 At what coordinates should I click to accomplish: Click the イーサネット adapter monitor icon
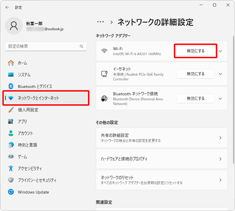(104, 74)
